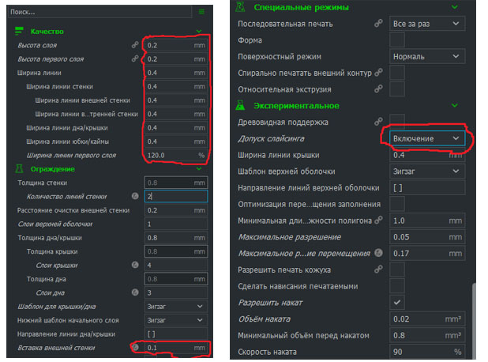The height and width of the screenshot is (362, 488).
Task: Click the Специальные режимы category icon
Action: pos(240,7)
